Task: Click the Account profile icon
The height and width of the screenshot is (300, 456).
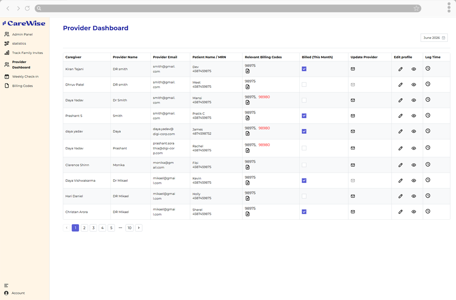Action: (6, 293)
